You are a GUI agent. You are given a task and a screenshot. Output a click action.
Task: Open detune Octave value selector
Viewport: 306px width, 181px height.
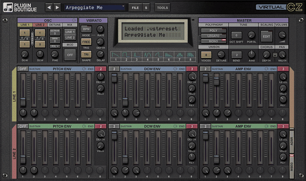(x=55, y=32)
